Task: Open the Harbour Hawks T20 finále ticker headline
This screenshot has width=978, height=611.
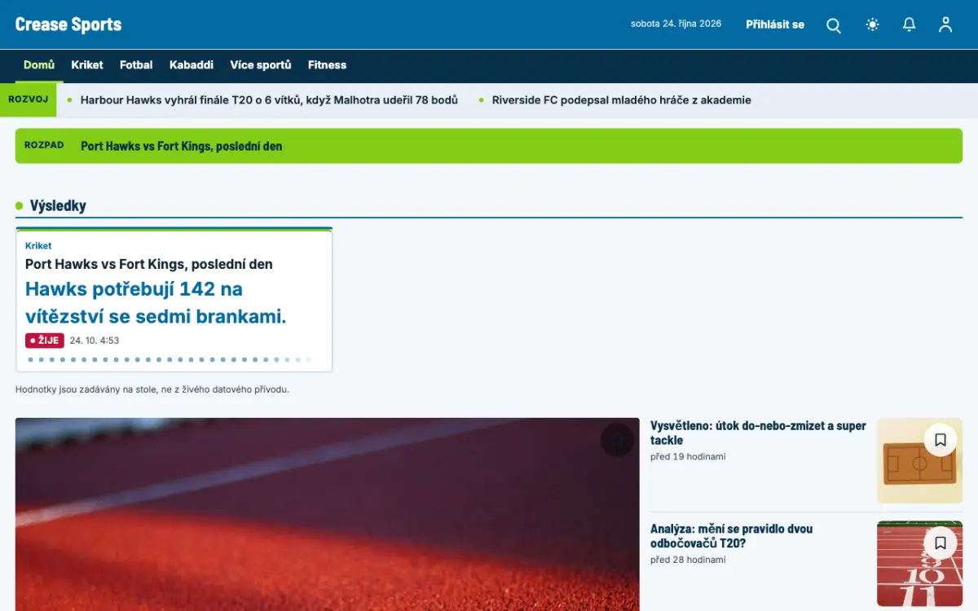Action: click(269, 100)
